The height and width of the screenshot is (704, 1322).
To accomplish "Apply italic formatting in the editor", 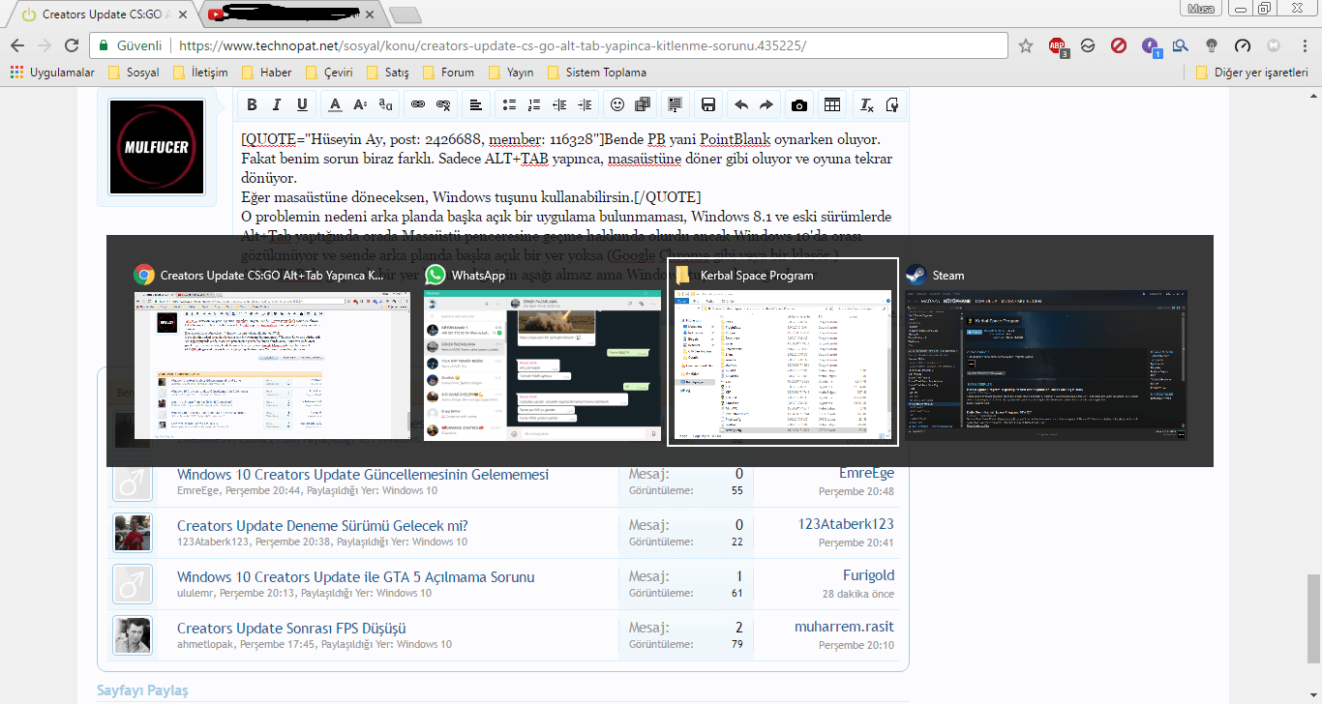I will click(x=277, y=104).
